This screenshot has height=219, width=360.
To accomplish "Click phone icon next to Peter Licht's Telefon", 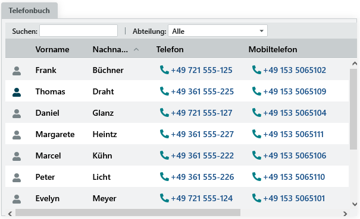I will [164, 177].
